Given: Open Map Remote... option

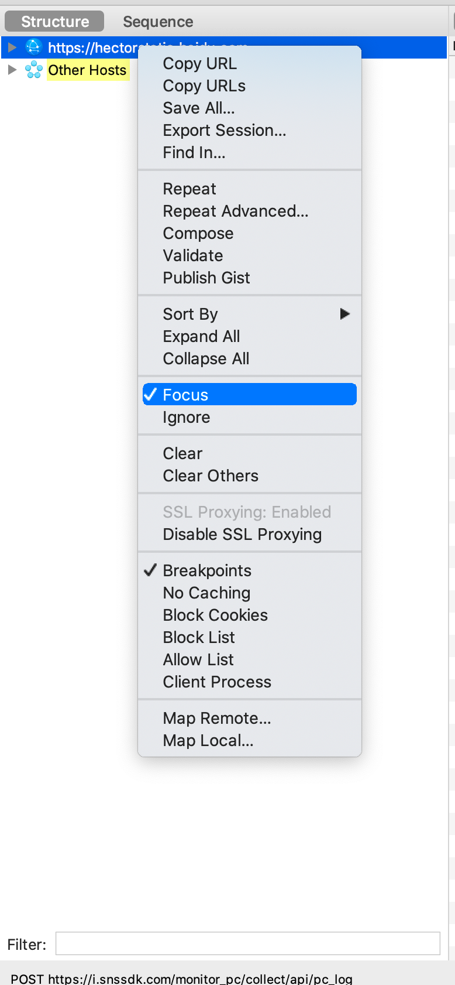Looking at the screenshot, I should tap(217, 719).
